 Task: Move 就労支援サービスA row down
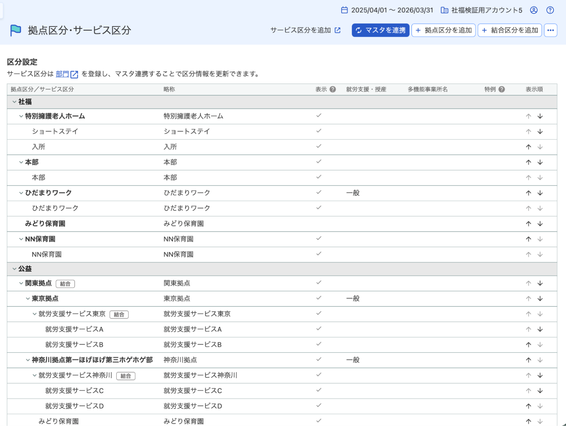tap(540, 329)
